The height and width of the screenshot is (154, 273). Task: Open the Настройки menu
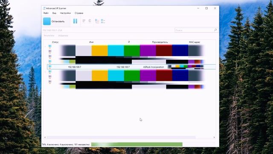(x=65, y=13)
